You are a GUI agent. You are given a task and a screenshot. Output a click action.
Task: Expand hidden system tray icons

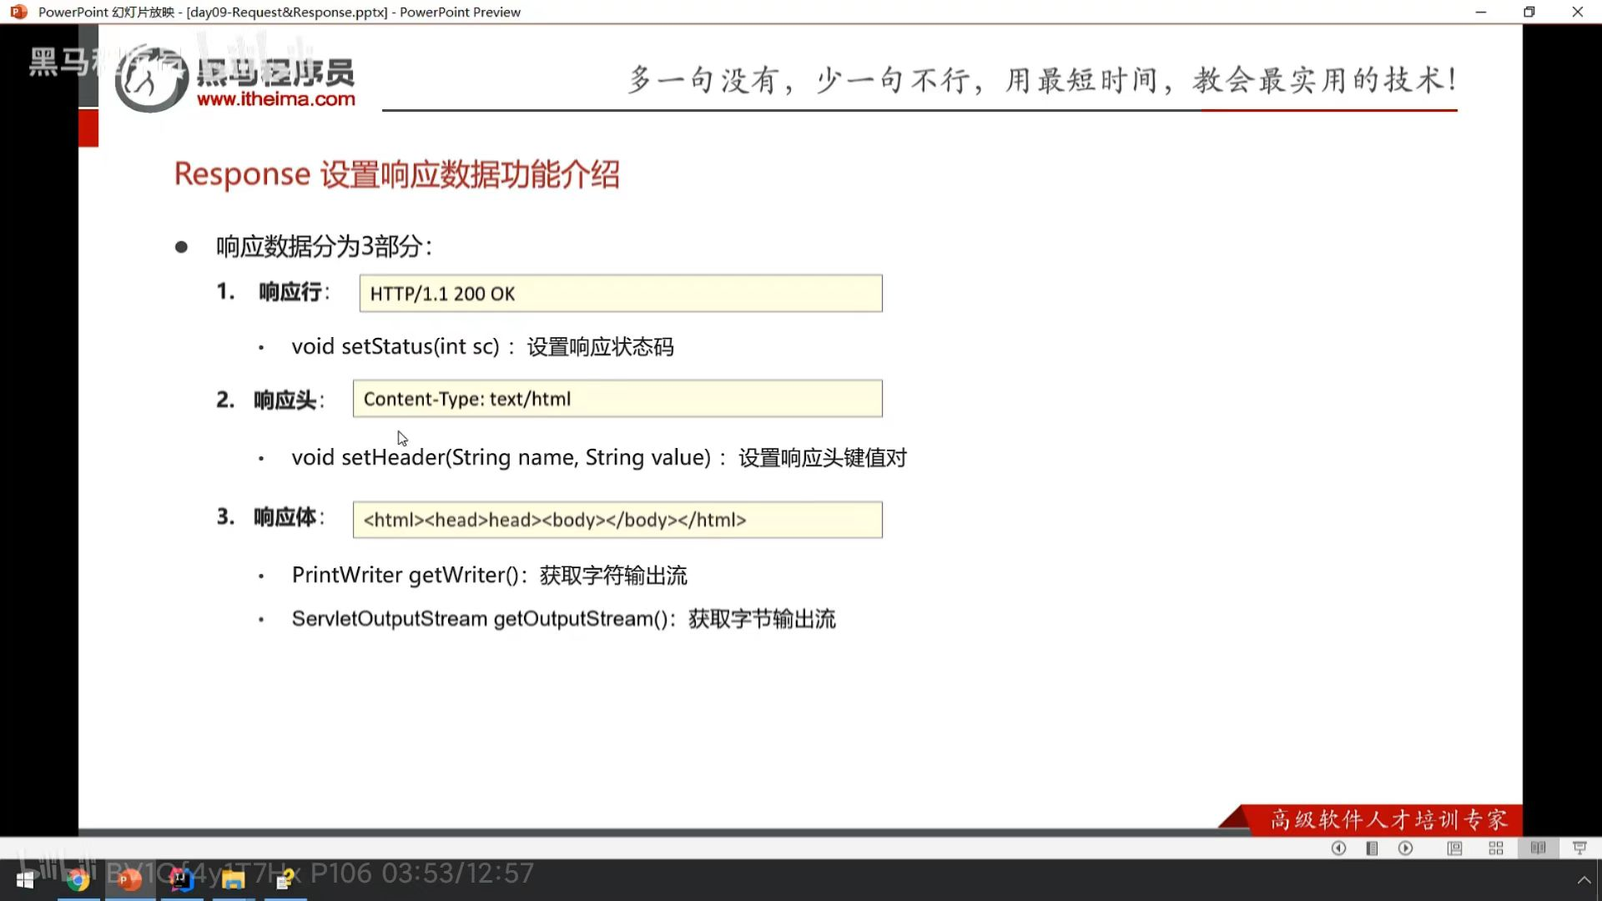coord(1584,880)
